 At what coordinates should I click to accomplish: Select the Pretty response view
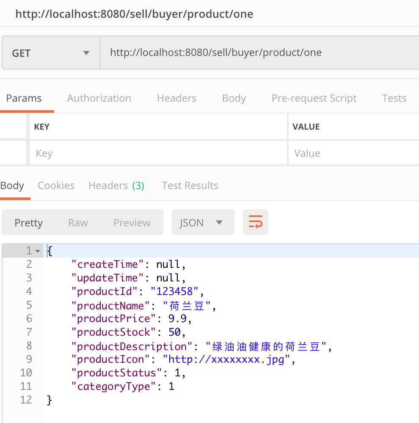pos(29,223)
